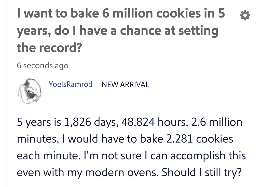Open the YoelsRamrod user profile link

point(71,84)
